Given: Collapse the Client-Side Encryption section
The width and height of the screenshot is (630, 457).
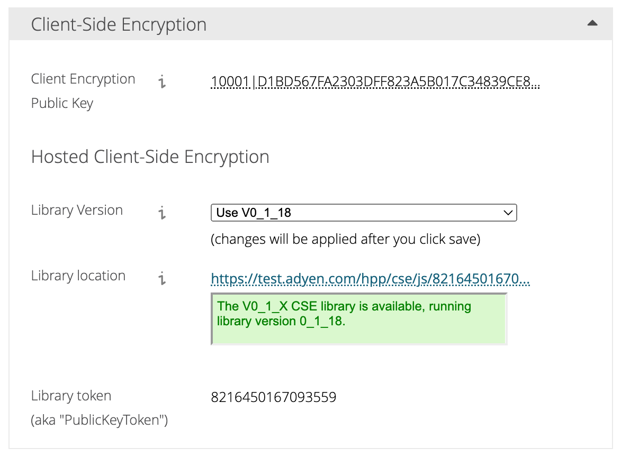Looking at the screenshot, I should 593,23.
